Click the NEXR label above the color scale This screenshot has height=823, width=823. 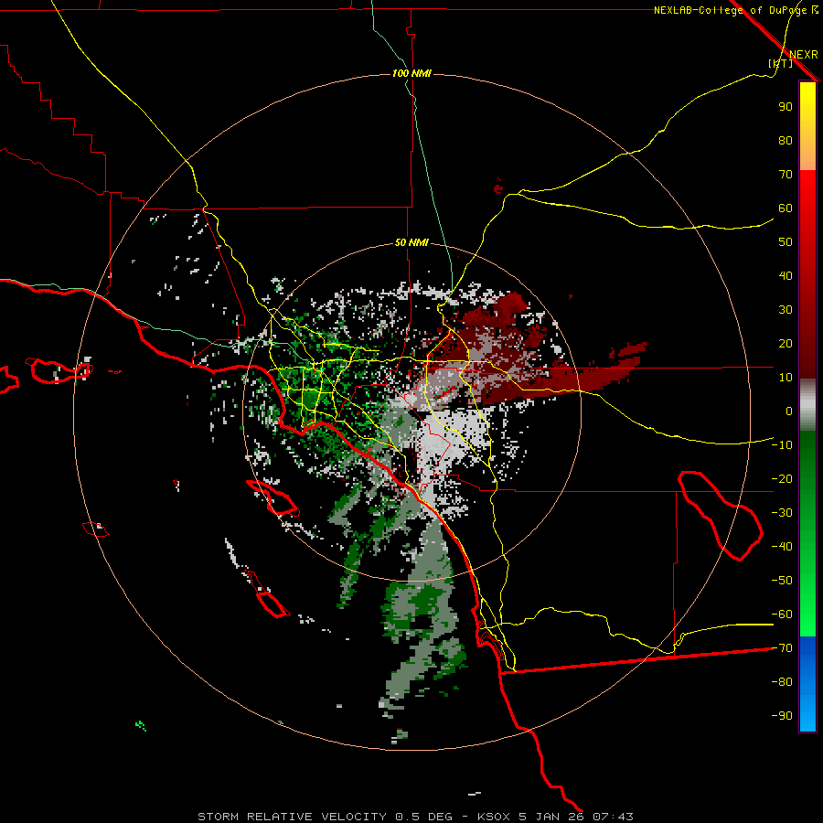coord(803,55)
